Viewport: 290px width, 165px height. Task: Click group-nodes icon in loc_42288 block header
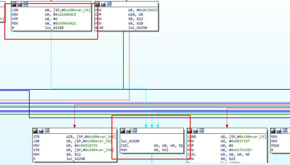[135, 131]
